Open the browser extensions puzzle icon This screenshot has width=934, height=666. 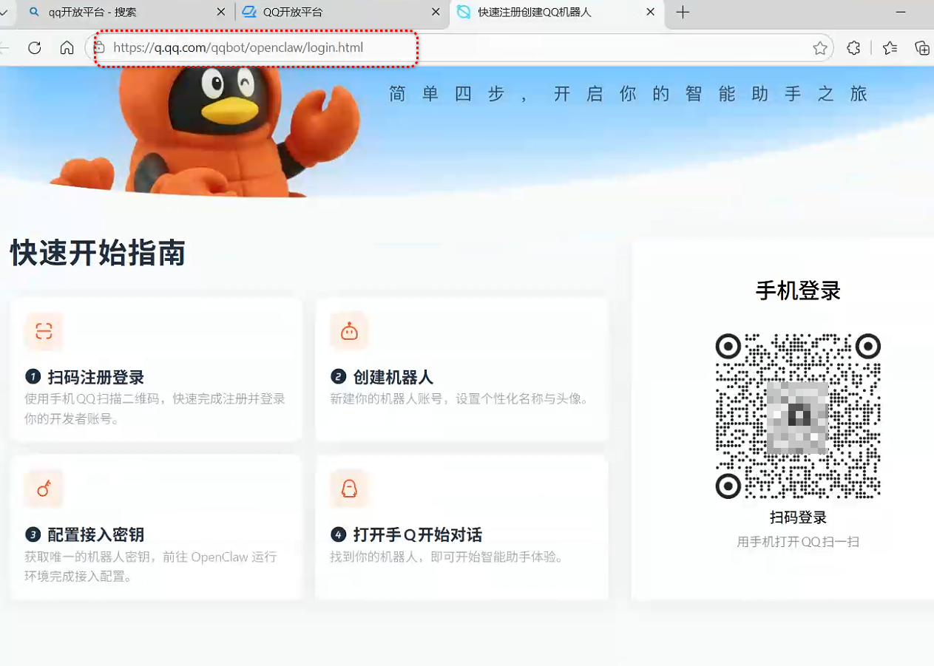click(x=853, y=48)
